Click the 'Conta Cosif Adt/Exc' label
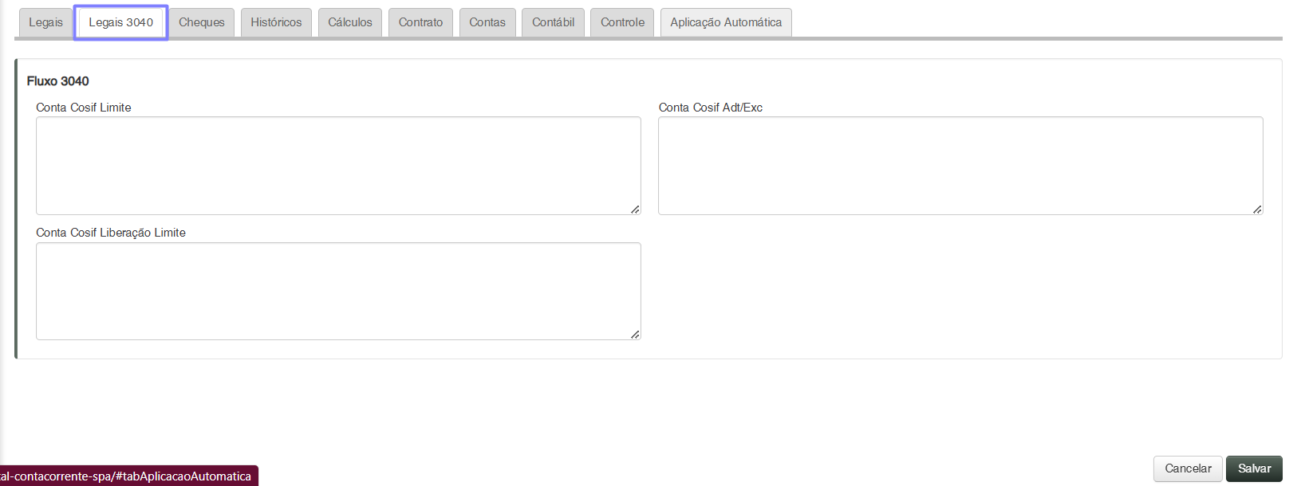 click(x=711, y=108)
